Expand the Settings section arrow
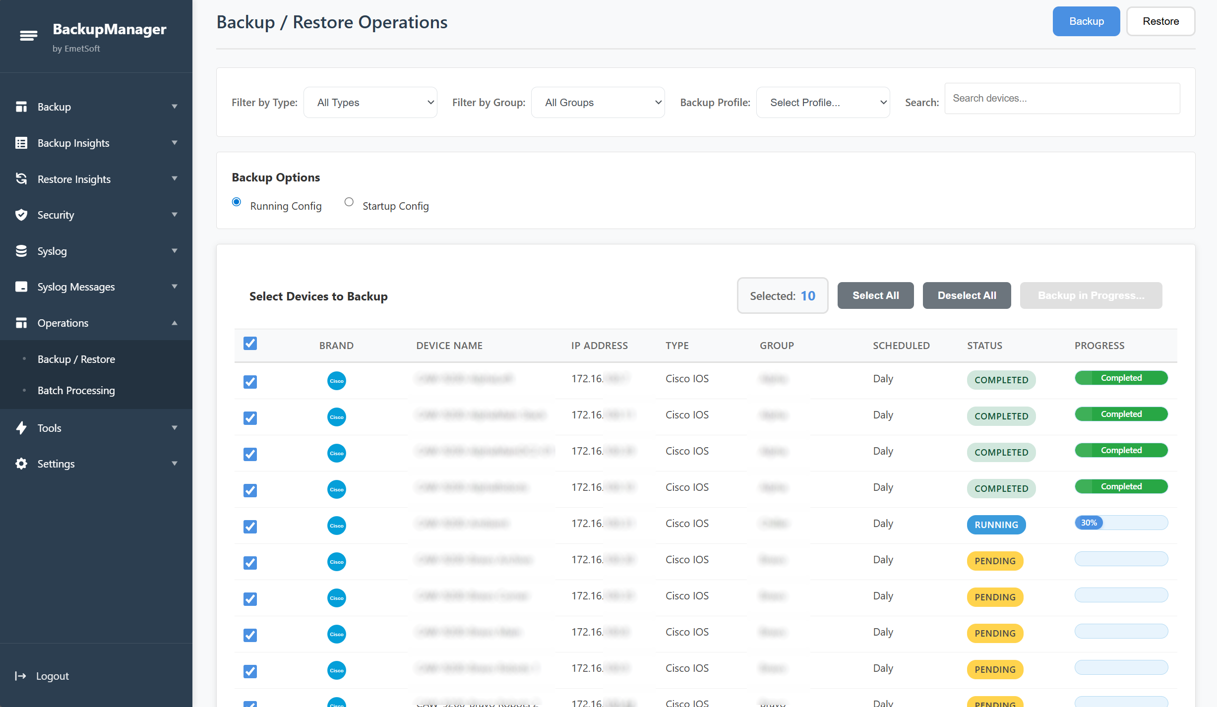The image size is (1217, 707). (175, 464)
